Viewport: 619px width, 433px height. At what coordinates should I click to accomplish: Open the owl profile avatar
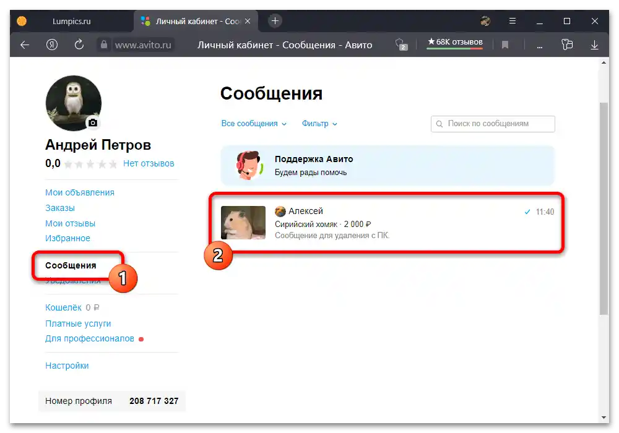[74, 103]
